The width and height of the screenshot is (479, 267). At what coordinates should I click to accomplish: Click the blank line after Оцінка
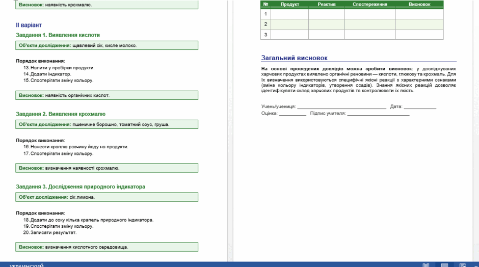tap(292, 114)
